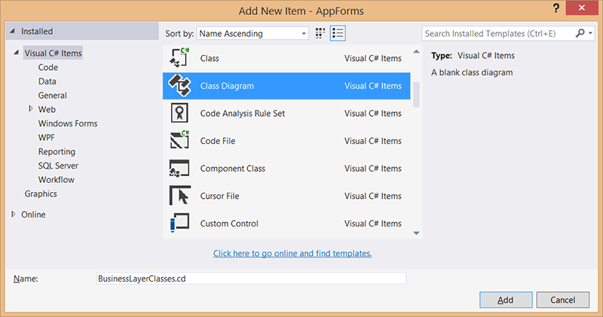Select the General category
This screenshot has height=317, width=603.
pyautogui.click(x=52, y=96)
